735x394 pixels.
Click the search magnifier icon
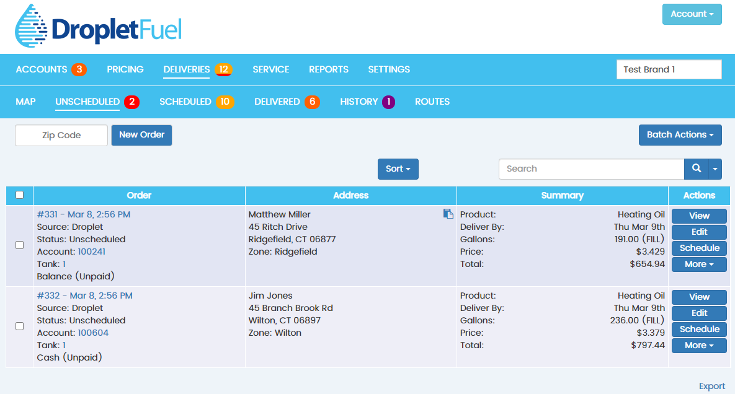pos(696,169)
